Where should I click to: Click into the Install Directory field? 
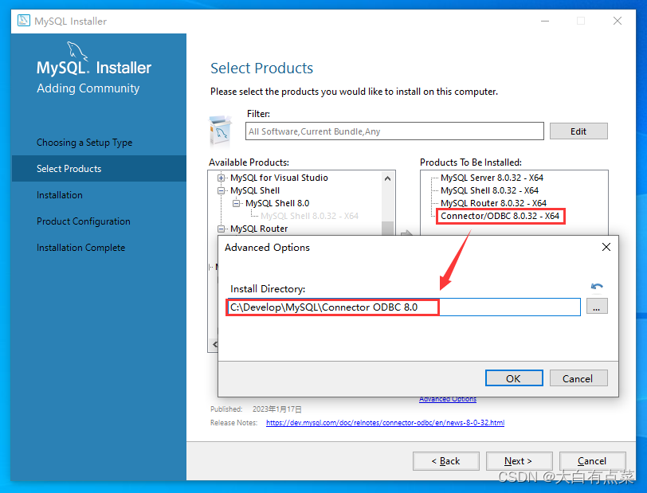coord(403,307)
